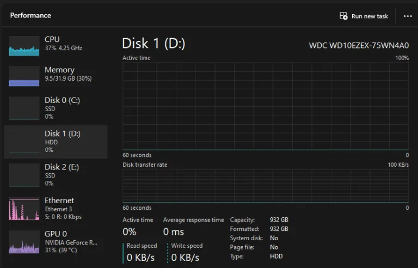Click the Write speed 0 KB/s value

pos(185,258)
